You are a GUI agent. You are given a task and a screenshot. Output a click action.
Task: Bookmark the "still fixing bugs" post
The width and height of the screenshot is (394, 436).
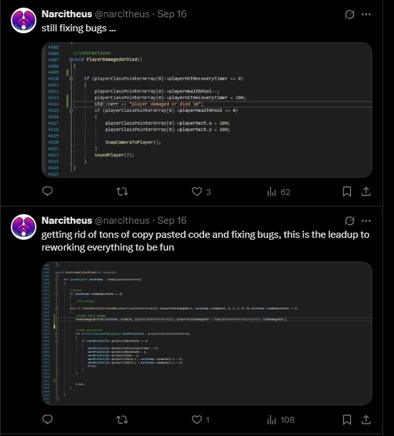coord(347,192)
